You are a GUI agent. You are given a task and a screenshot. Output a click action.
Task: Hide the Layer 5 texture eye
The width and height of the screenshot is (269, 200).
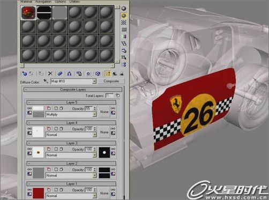tap(29, 108)
